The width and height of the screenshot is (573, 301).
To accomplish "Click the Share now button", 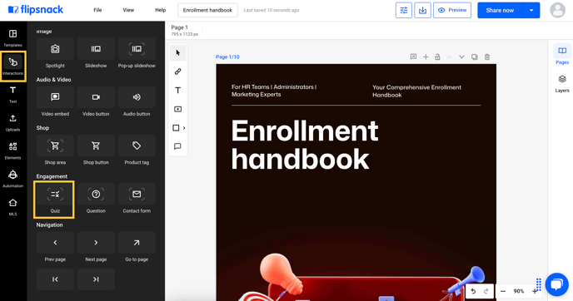I will [x=500, y=10].
